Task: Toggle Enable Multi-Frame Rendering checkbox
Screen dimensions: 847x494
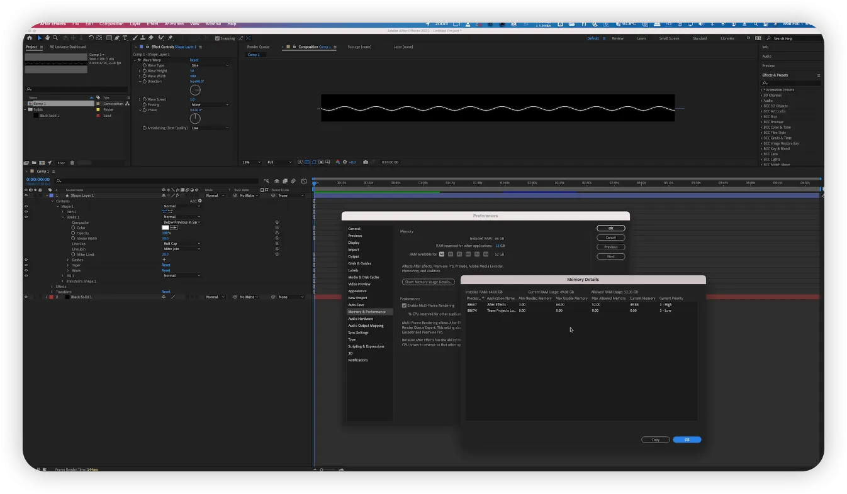Action: (x=404, y=305)
